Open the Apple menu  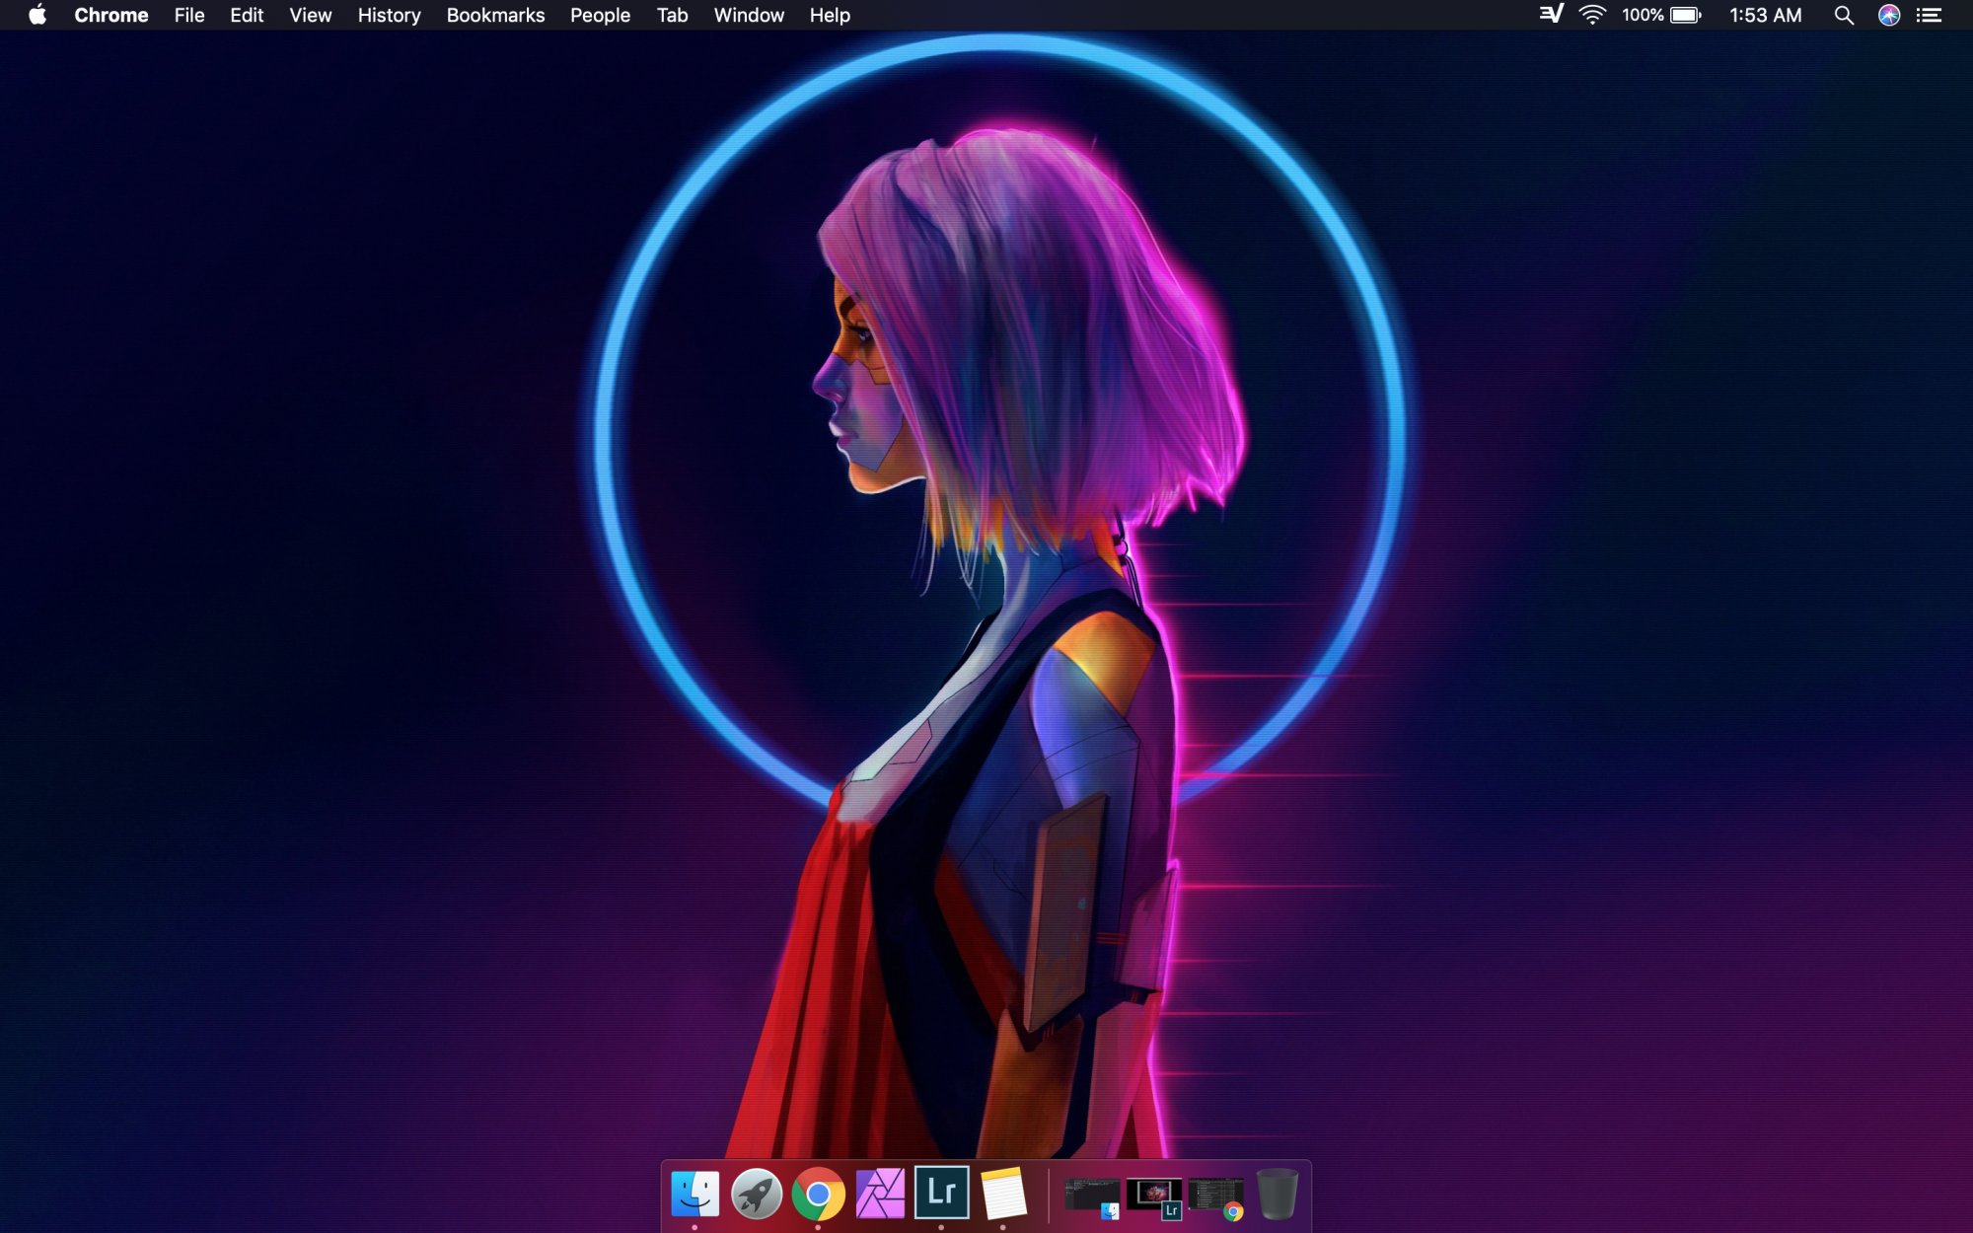[x=37, y=15]
